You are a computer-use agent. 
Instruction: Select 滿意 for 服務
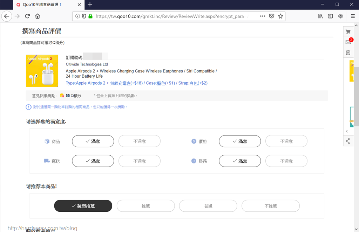pyautogui.click(x=240, y=161)
